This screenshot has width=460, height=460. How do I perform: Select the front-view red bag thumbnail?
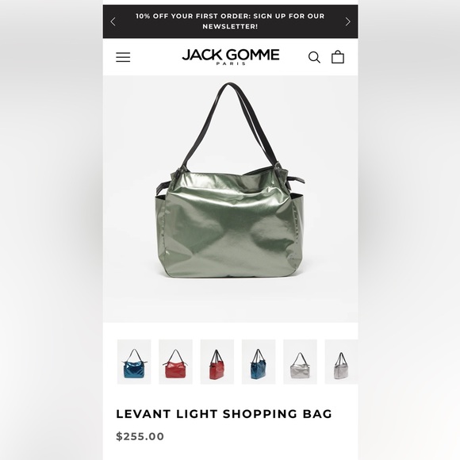click(x=175, y=362)
